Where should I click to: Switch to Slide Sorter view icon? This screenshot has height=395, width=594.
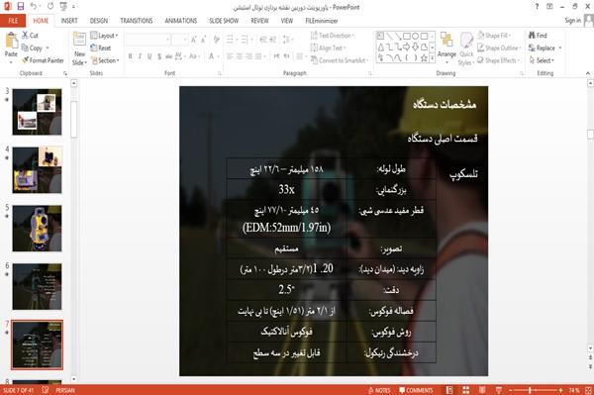(465, 390)
